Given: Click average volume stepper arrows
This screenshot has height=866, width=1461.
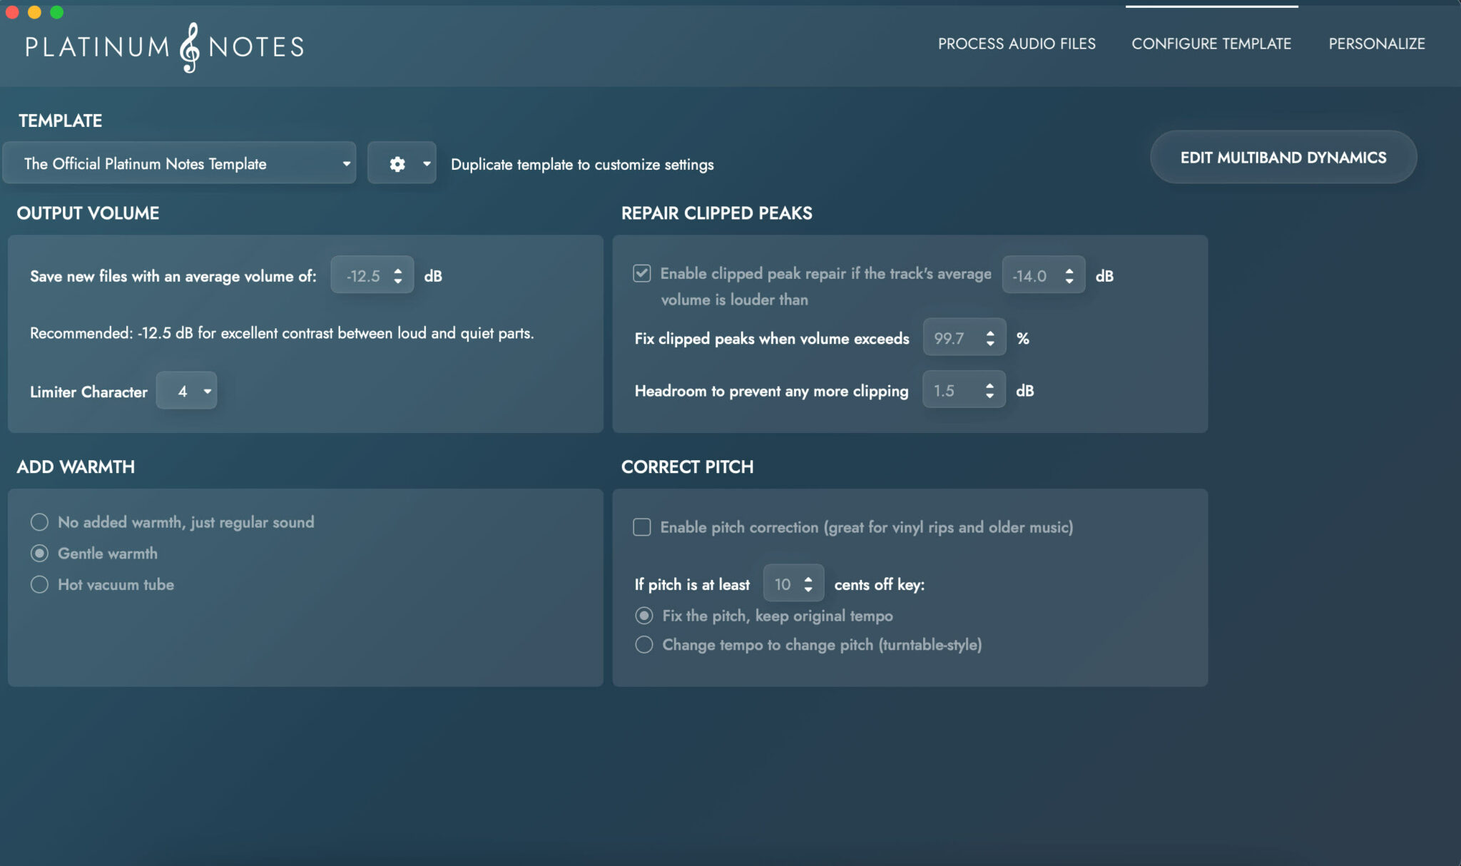Looking at the screenshot, I should pos(398,275).
